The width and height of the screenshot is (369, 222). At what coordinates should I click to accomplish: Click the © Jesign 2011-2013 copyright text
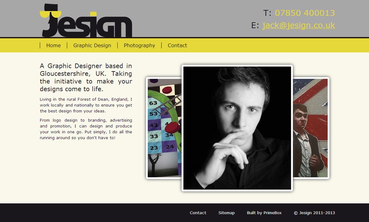tap(314, 213)
